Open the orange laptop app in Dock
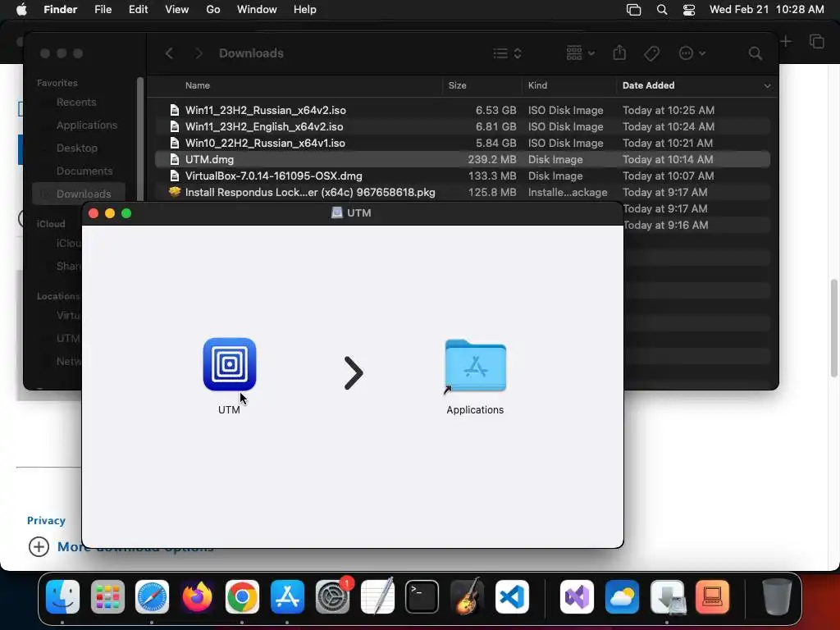 click(713, 597)
